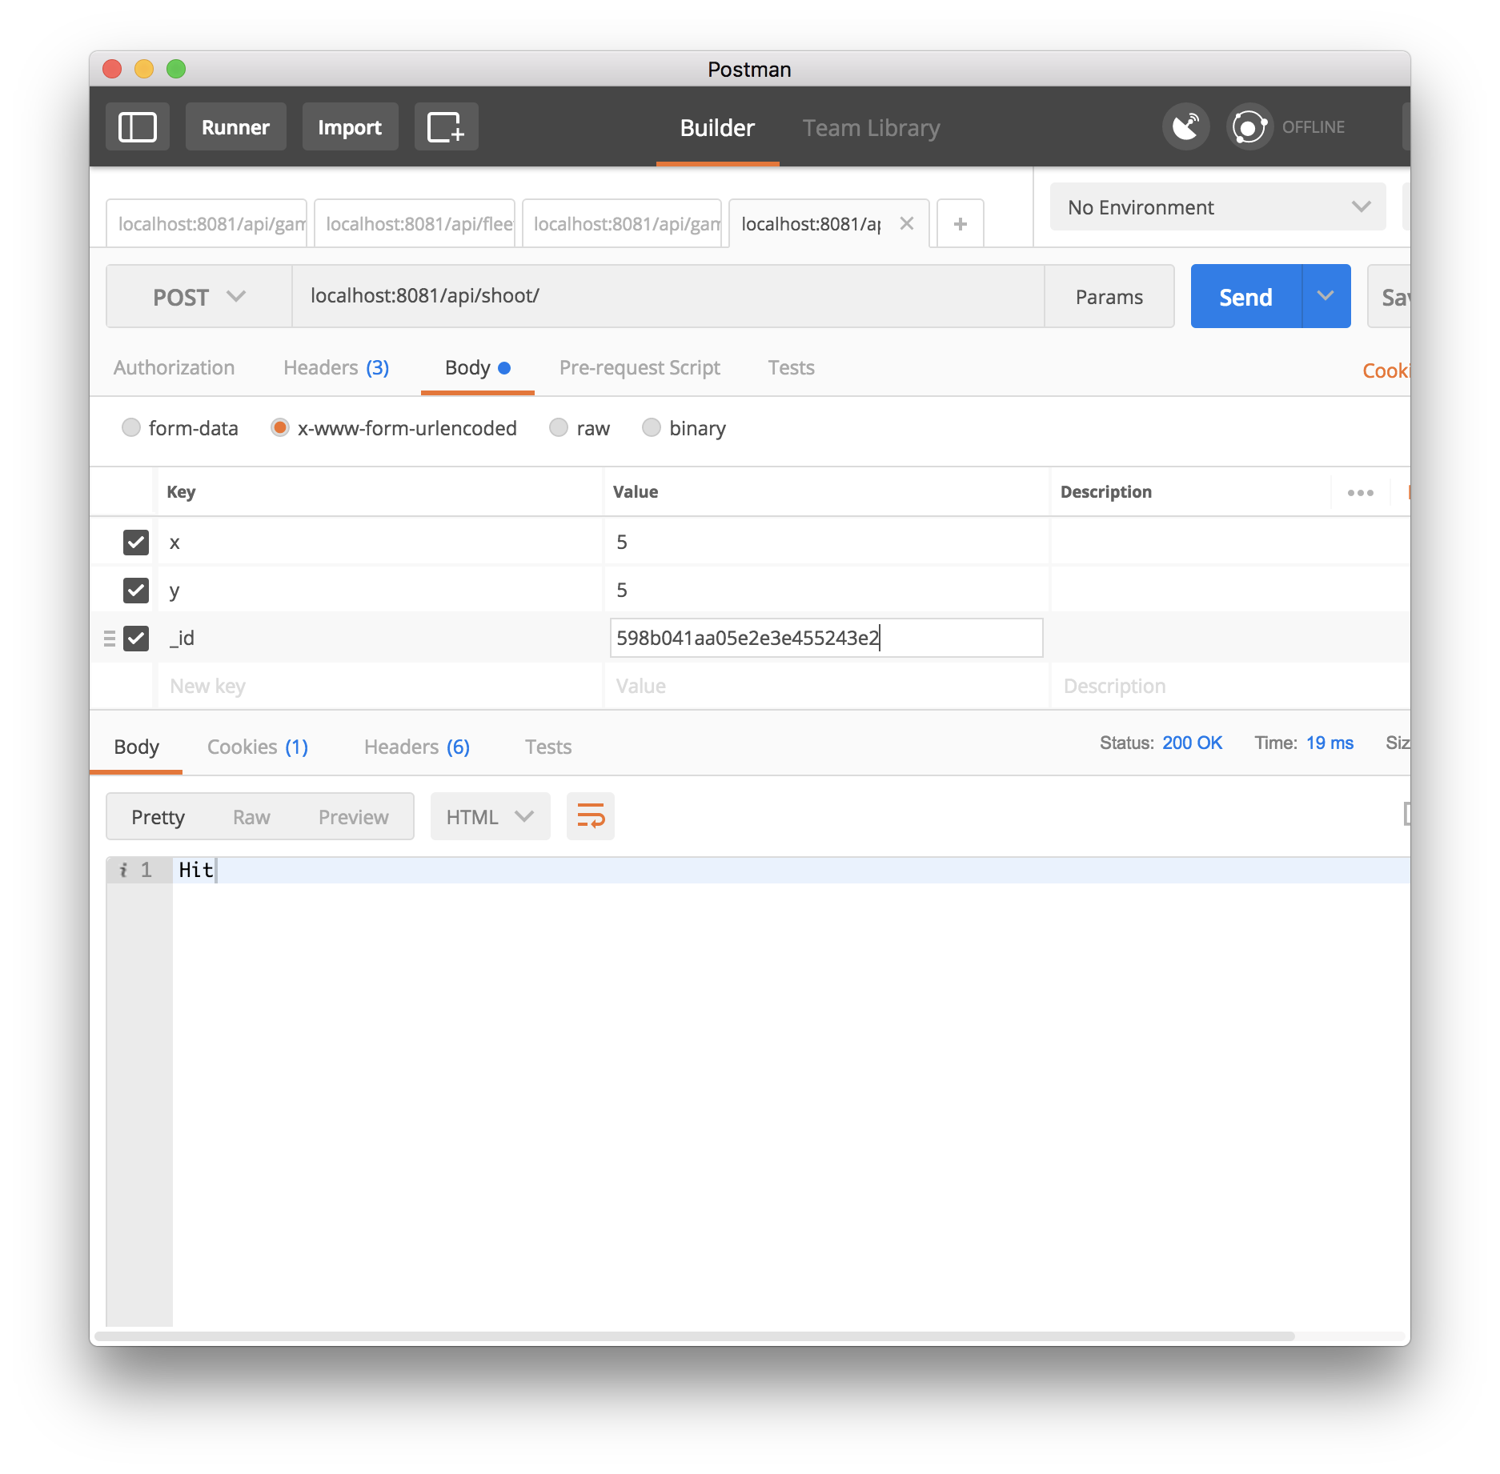
Task: Click the request URL field
Action: point(668,296)
